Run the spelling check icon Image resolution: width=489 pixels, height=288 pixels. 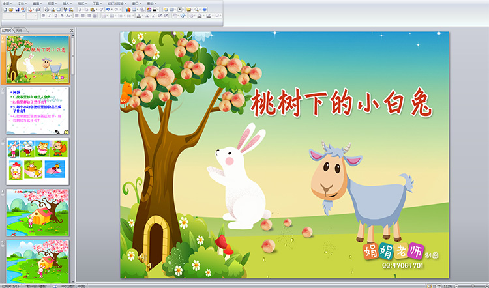click(x=65, y=10)
